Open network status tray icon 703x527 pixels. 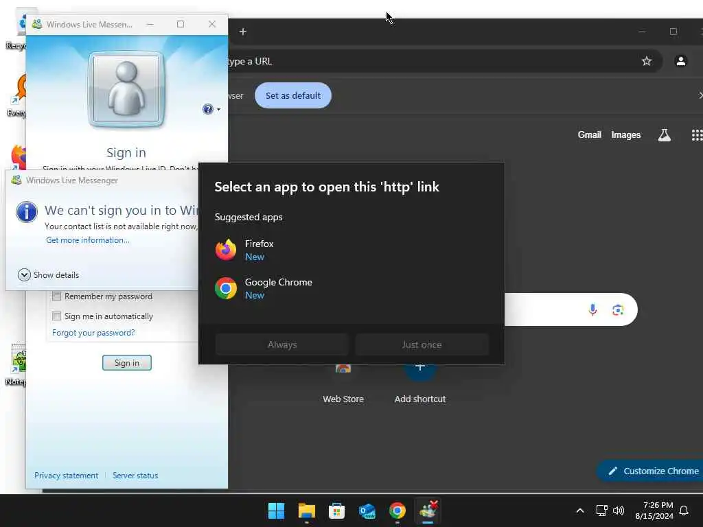click(x=601, y=511)
